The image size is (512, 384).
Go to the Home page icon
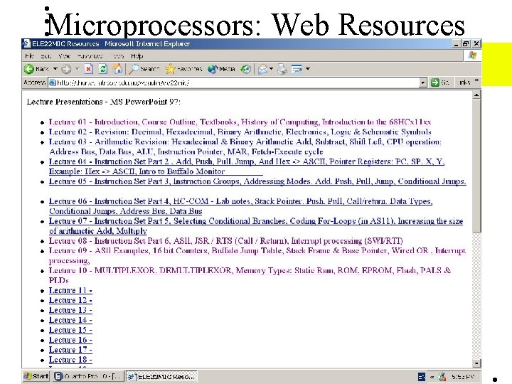(117, 69)
